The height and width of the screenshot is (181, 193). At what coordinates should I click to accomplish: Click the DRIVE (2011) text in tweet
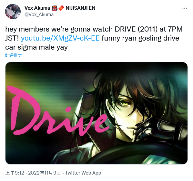(x=136, y=29)
